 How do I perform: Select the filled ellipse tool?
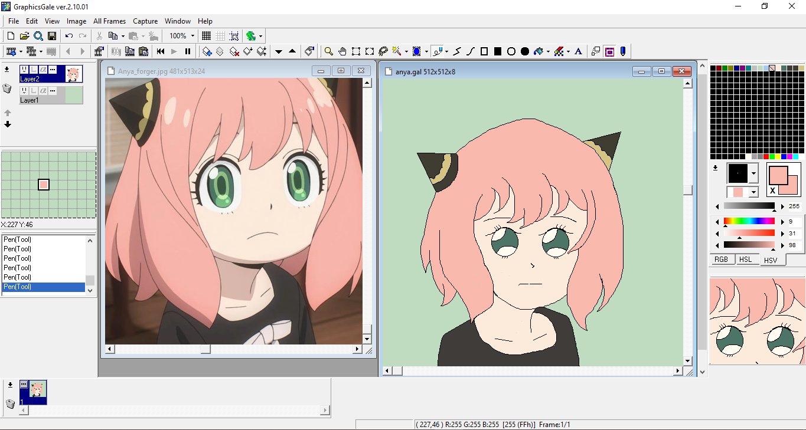pos(525,51)
